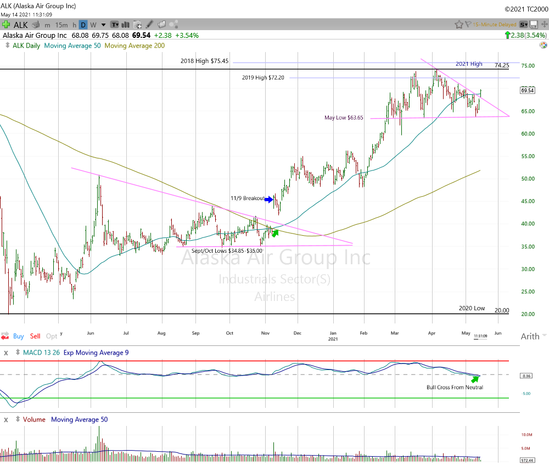Open the news/mailbox icon beside ALK
Viewport: 549px width, 466px height.
[36, 25]
